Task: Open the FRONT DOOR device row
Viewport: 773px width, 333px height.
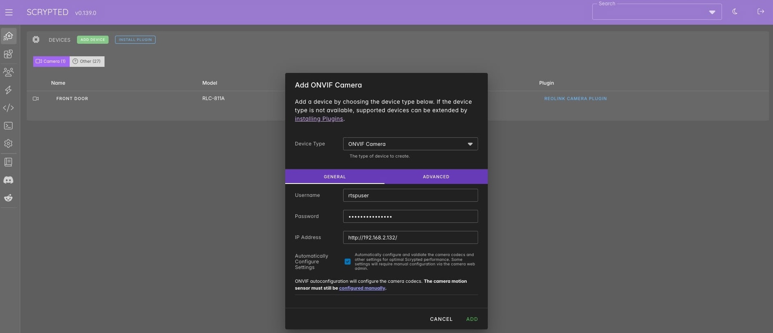Action: [x=72, y=98]
